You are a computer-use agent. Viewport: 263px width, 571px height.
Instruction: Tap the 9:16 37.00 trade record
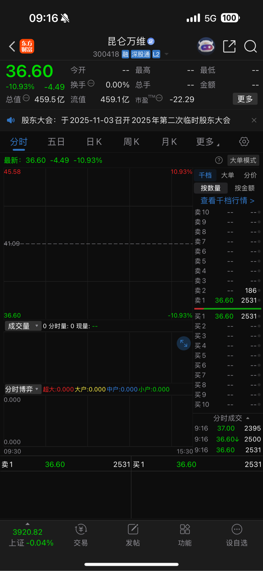click(x=227, y=428)
